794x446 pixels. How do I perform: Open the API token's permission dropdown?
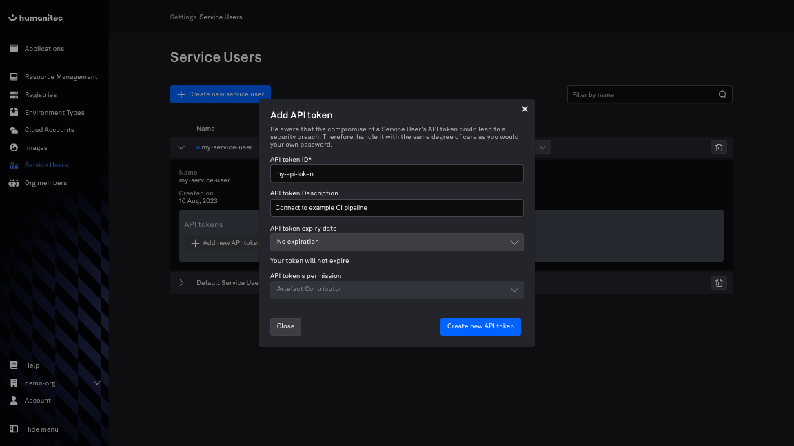click(x=396, y=290)
